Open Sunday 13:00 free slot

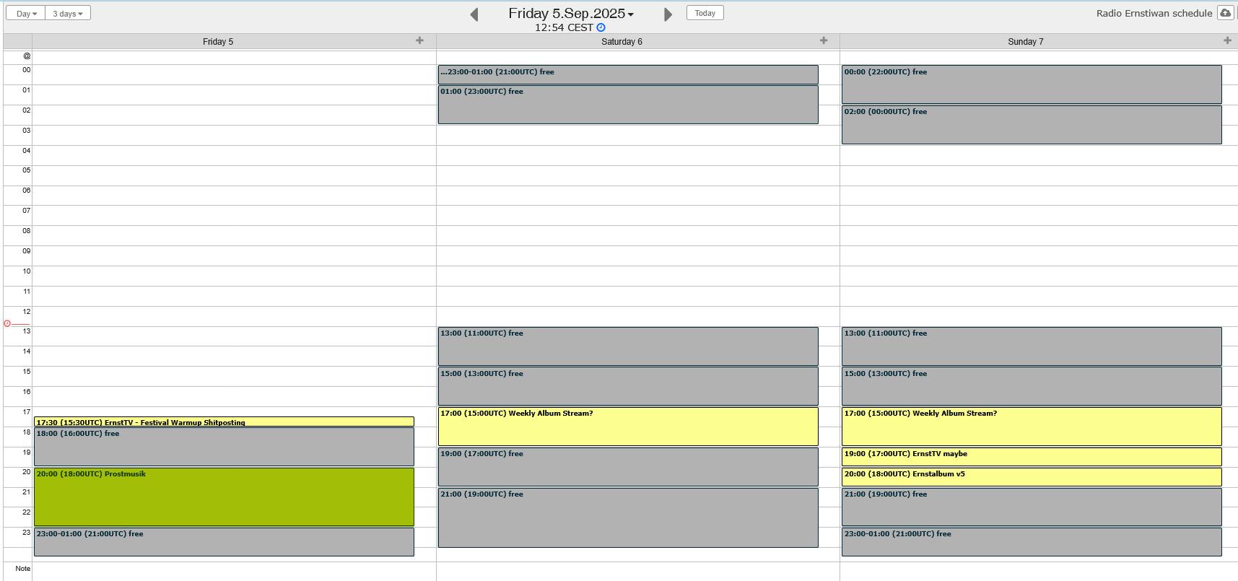point(1032,346)
